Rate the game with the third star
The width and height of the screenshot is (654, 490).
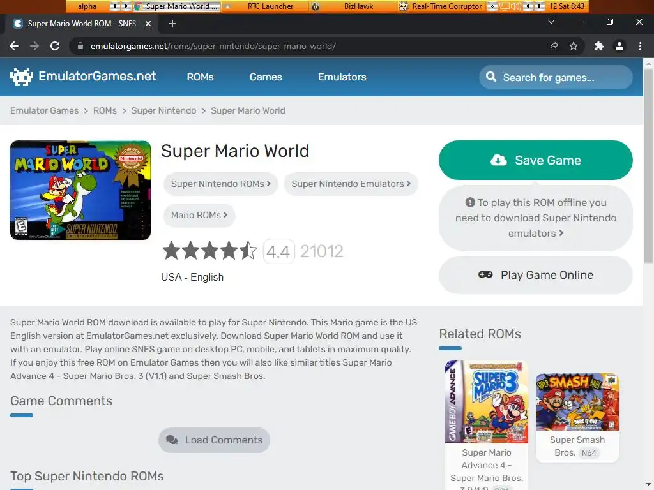click(x=209, y=251)
